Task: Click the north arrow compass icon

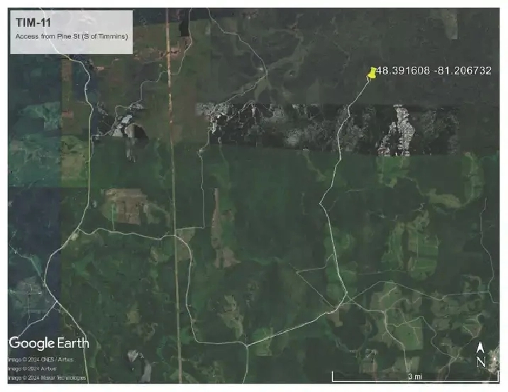Action: coord(480,348)
